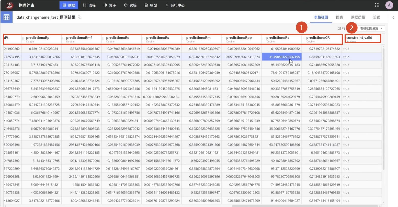
Task: Select cell 0.7891221690232841 in Rp column
Action: coord(41,49)
